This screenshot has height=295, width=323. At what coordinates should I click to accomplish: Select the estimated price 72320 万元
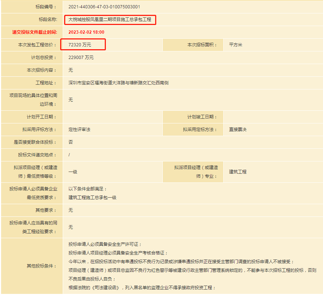pyautogui.click(x=80, y=45)
